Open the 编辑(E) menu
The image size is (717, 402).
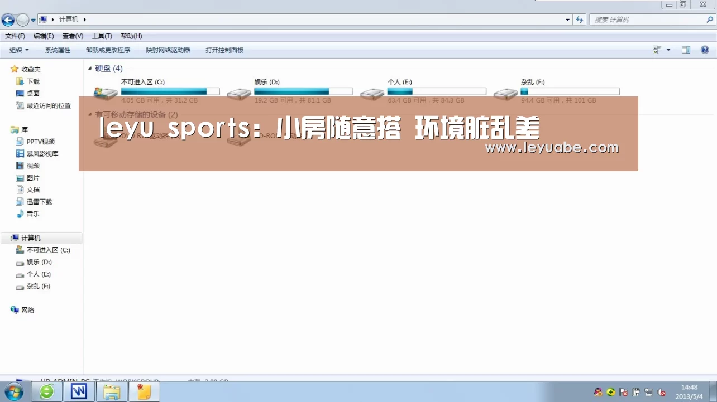[x=44, y=36]
